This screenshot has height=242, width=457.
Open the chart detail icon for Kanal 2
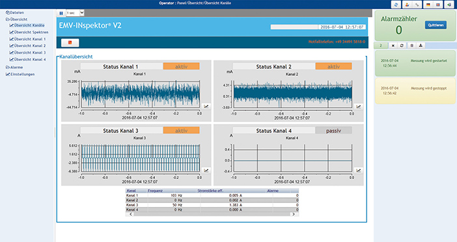(x=359, y=106)
